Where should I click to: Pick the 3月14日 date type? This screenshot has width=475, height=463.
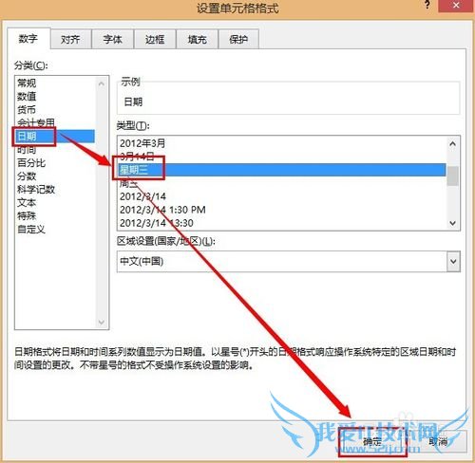(x=282, y=157)
